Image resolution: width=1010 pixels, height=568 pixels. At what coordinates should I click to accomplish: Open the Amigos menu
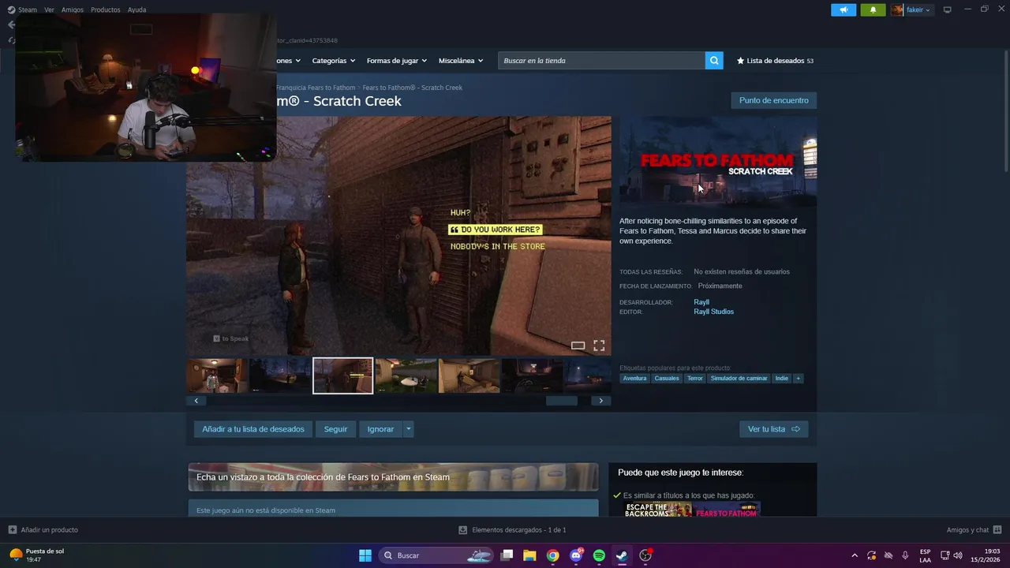tap(73, 10)
